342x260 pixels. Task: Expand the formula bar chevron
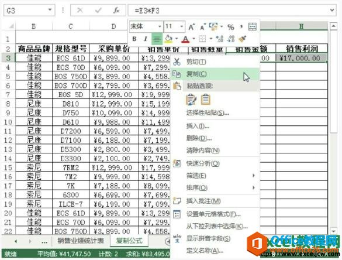[x=332, y=10]
